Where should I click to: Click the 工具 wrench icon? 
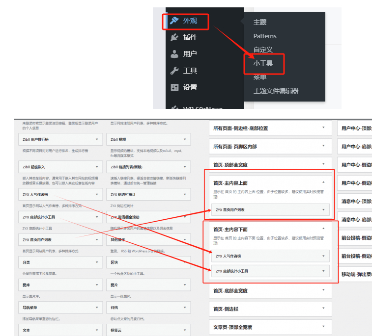click(x=174, y=71)
